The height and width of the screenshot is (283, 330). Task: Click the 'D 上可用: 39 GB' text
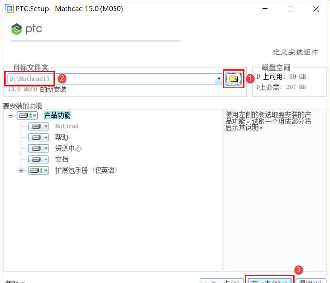[x=281, y=76]
